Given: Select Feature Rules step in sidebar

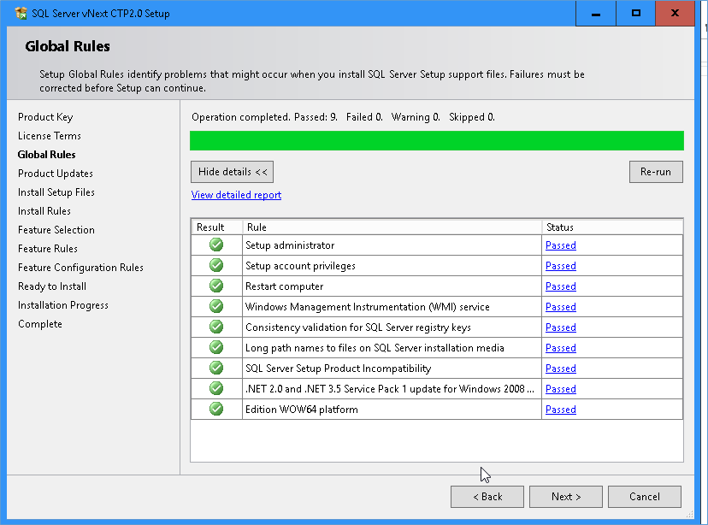Looking at the screenshot, I should pyautogui.click(x=47, y=249).
